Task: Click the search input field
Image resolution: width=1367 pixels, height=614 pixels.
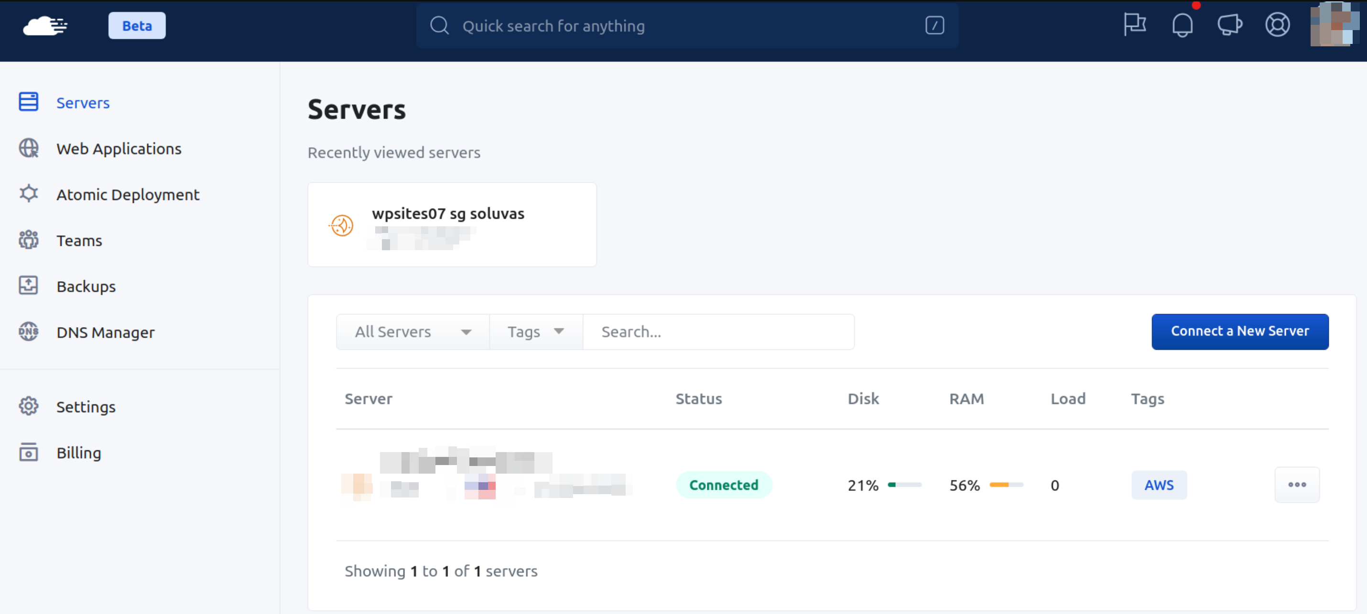Action: tap(716, 331)
